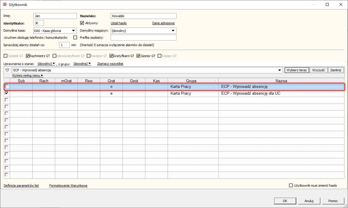Open the permissions state (dowolny) dropdown
Viewport: 348px width, 208px height.
pos(46,64)
